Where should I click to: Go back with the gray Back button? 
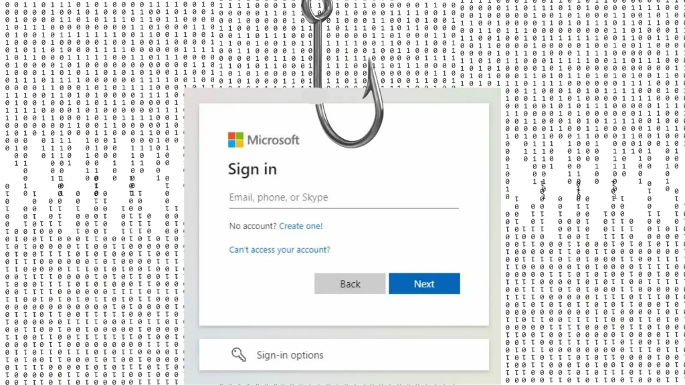tap(350, 283)
